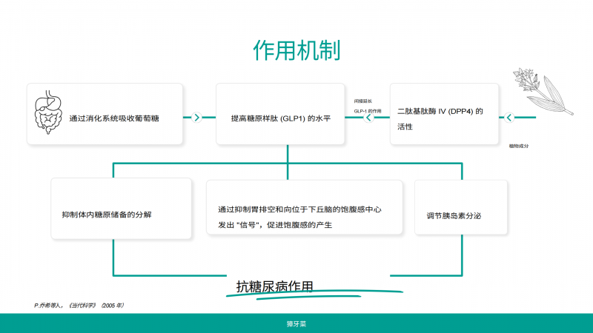Click the 獐牙菜 label in the footer bar

(296, 324)
